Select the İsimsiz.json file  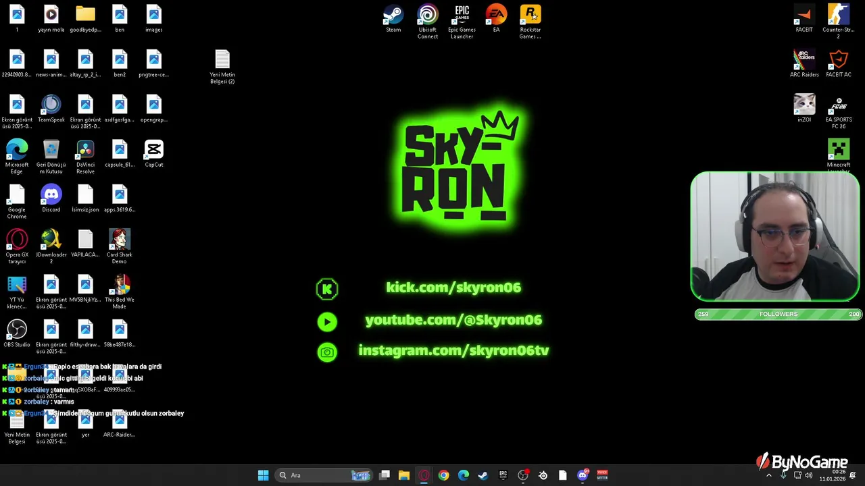coord(85,199)
